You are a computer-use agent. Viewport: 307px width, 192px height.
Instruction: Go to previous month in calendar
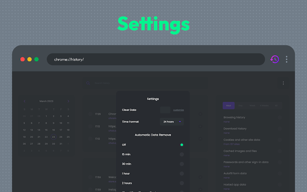tap(25, 101)
